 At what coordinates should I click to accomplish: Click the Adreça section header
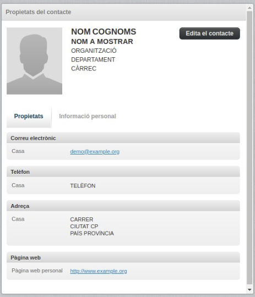click(x=123, y=206)
